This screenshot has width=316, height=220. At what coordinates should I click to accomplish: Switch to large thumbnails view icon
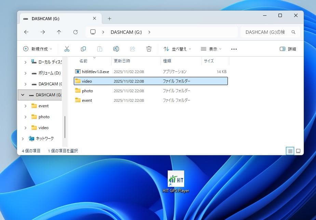coord(298,151)
